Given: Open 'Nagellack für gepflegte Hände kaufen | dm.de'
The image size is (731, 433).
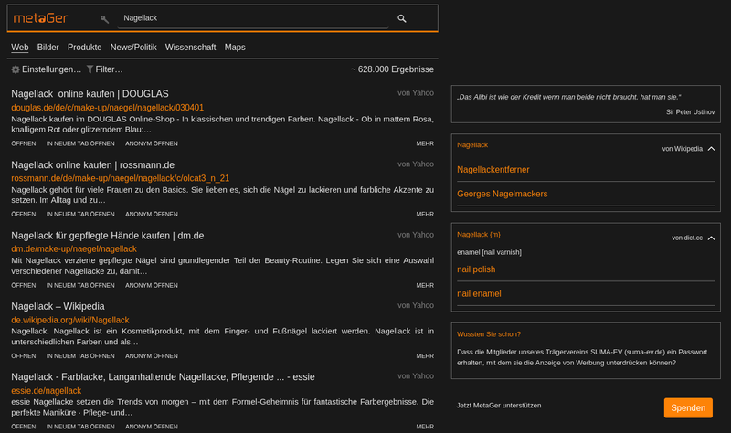Looking at the screenshot, I should click(108, 236).
